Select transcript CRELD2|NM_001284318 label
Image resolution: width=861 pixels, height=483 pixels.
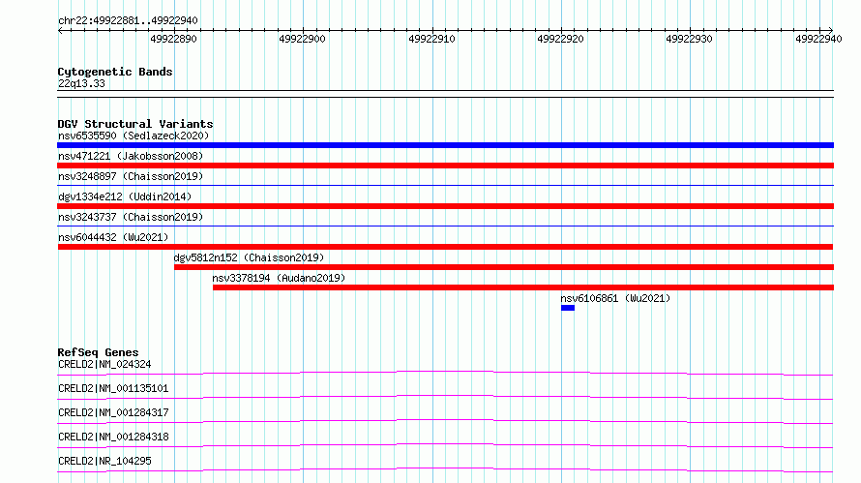tap(113, 437)
